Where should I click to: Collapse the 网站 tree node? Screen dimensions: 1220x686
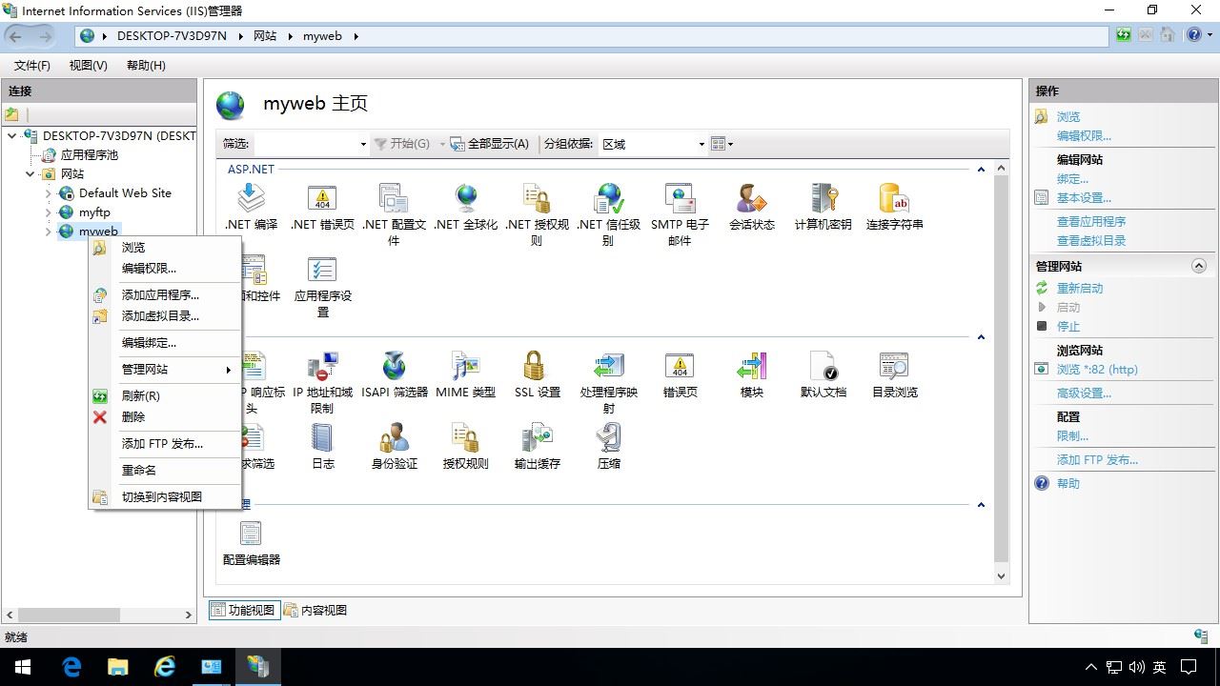click(x=30, y=174)
